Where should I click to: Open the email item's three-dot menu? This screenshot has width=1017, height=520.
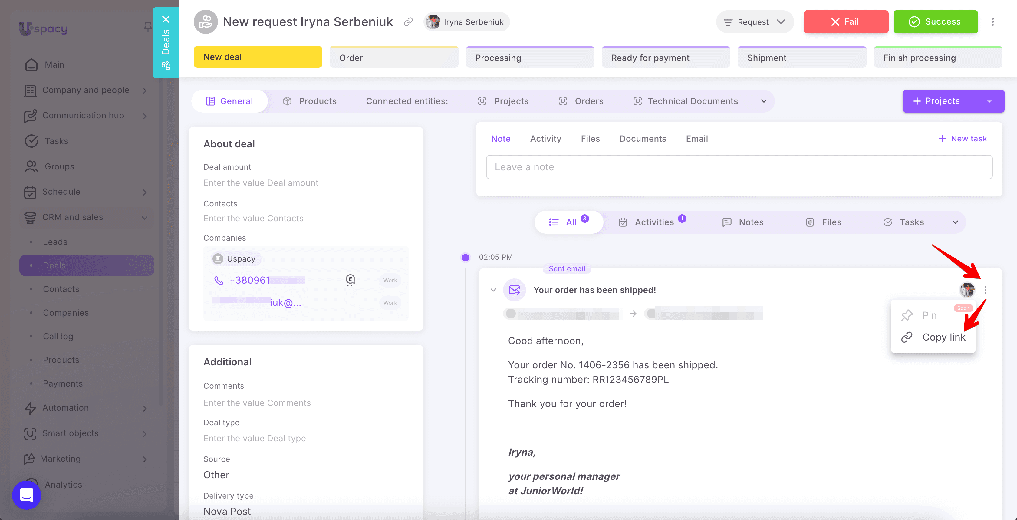pyautogui.click(x=986, y=290)
